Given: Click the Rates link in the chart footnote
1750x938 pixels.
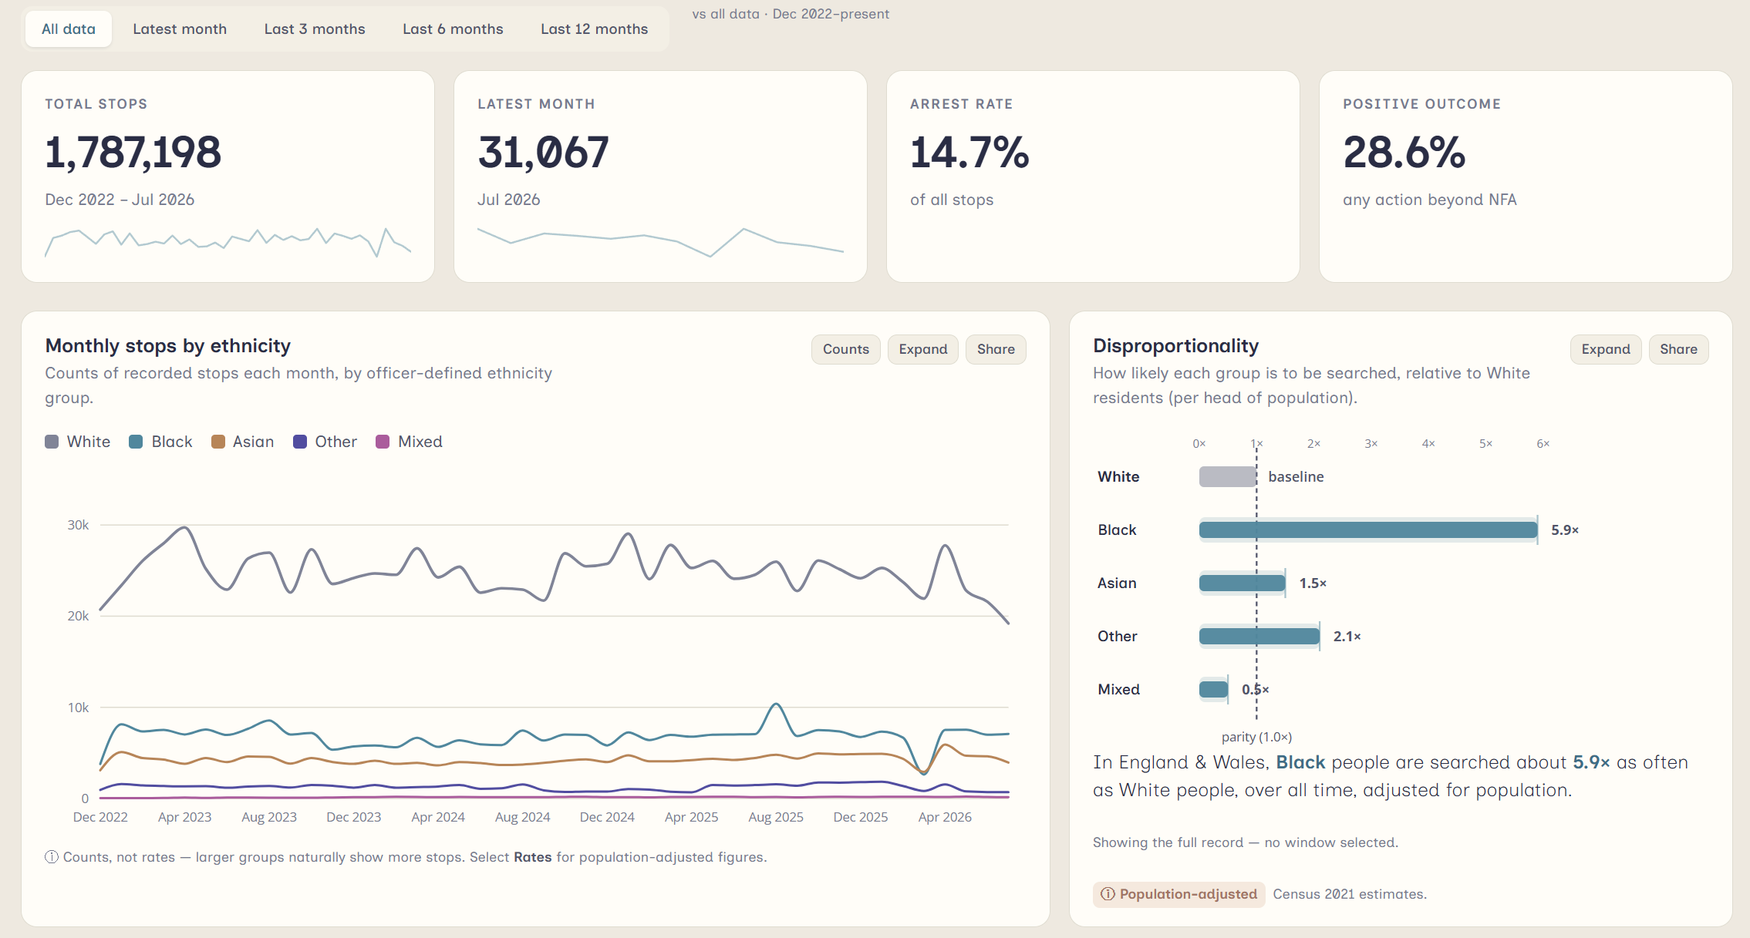Looking at the screenshot, I should point(533,857).
